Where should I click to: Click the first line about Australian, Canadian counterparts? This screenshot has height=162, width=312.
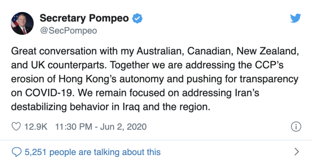pyautogui.click(x=155, y=51)
